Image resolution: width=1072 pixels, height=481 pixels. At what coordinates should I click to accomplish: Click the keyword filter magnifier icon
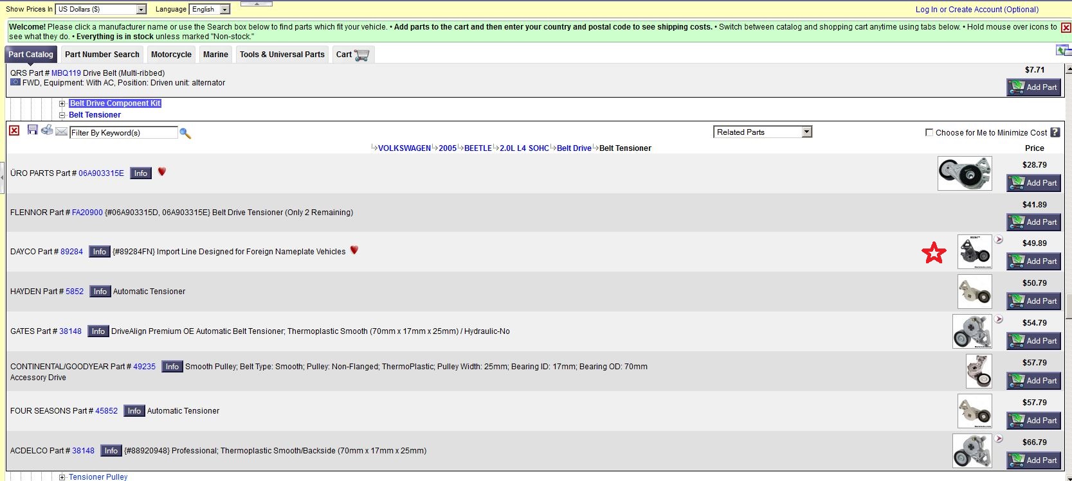coord(185,133)
